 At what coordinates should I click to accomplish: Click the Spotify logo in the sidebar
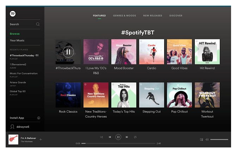[13, 14]
